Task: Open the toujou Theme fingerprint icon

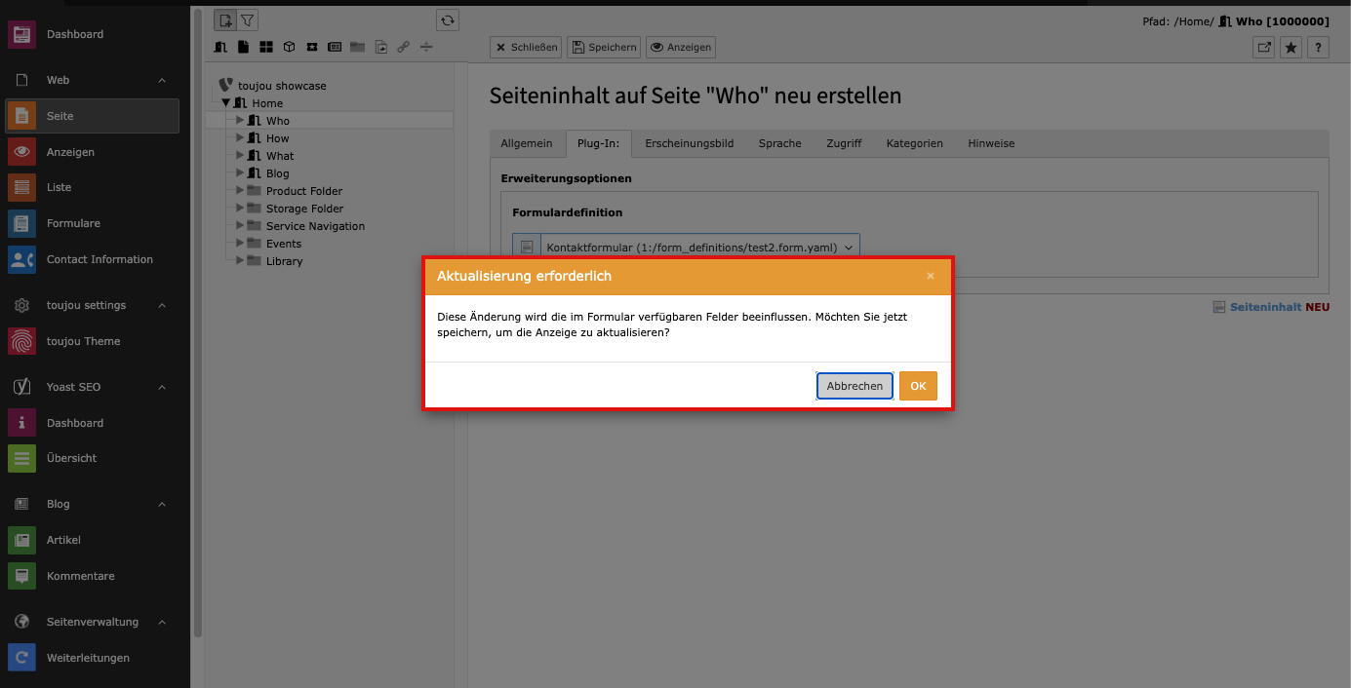Action: (x=21, y=341)
